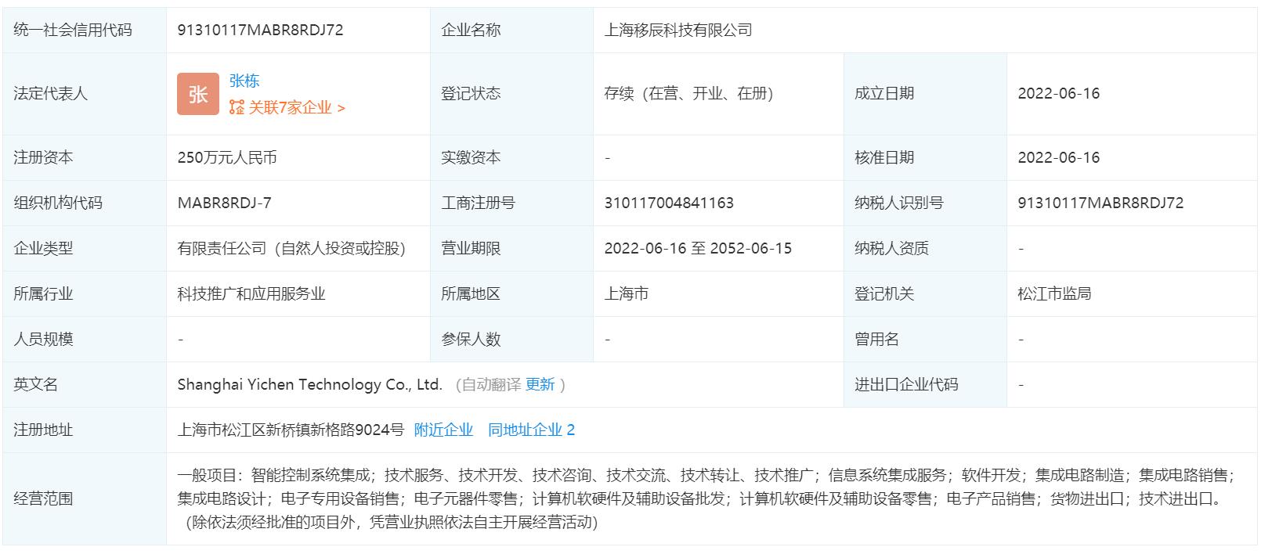Click the 参保人数 label cell
1261x554 pixels.
511,339
